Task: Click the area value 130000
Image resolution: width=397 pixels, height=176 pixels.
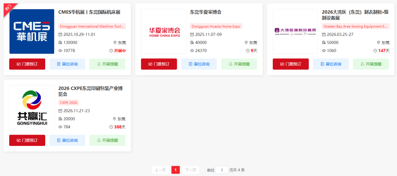Action: [70, 43]
